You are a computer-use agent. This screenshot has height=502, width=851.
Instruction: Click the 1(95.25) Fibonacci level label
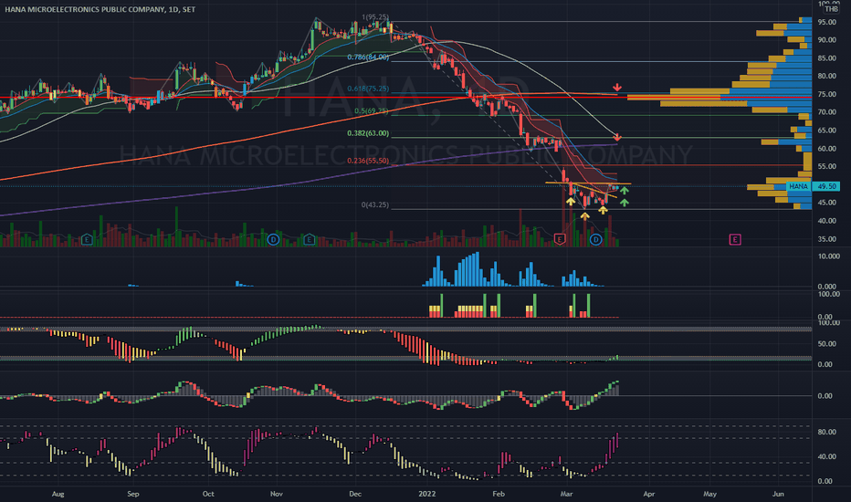click(x=375, y=17)
